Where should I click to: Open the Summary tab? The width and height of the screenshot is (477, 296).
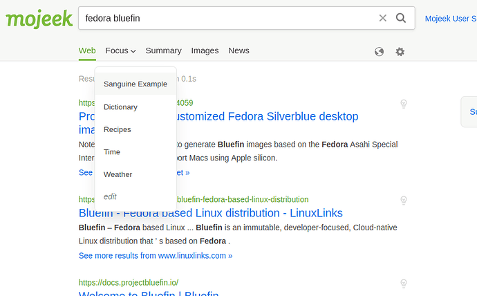point(163,50)
